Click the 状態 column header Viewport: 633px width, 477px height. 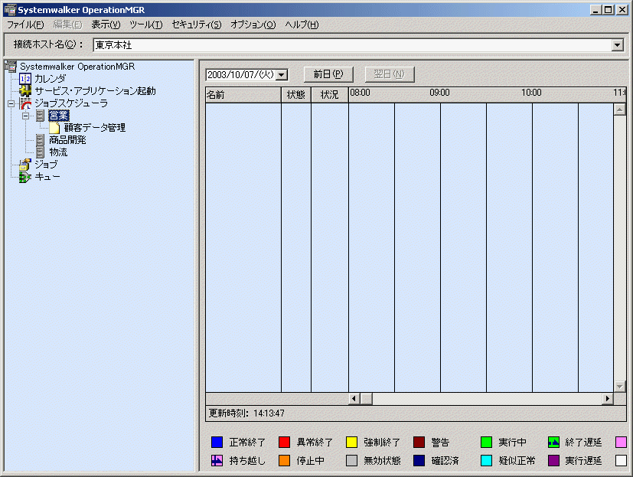(x=296, y=95)
